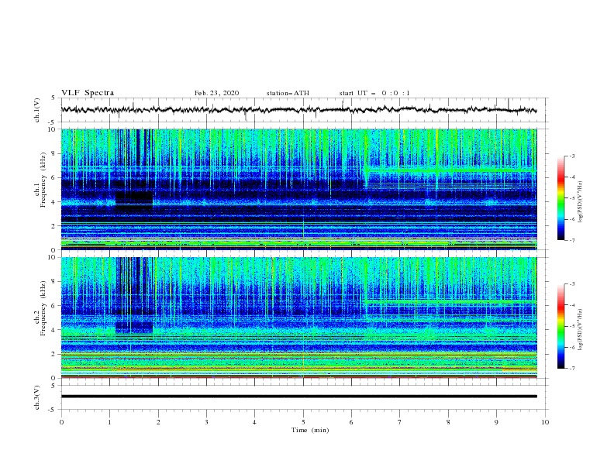
Task: Click the ch.1 spectrogram color bar
Action: point(561,198)
